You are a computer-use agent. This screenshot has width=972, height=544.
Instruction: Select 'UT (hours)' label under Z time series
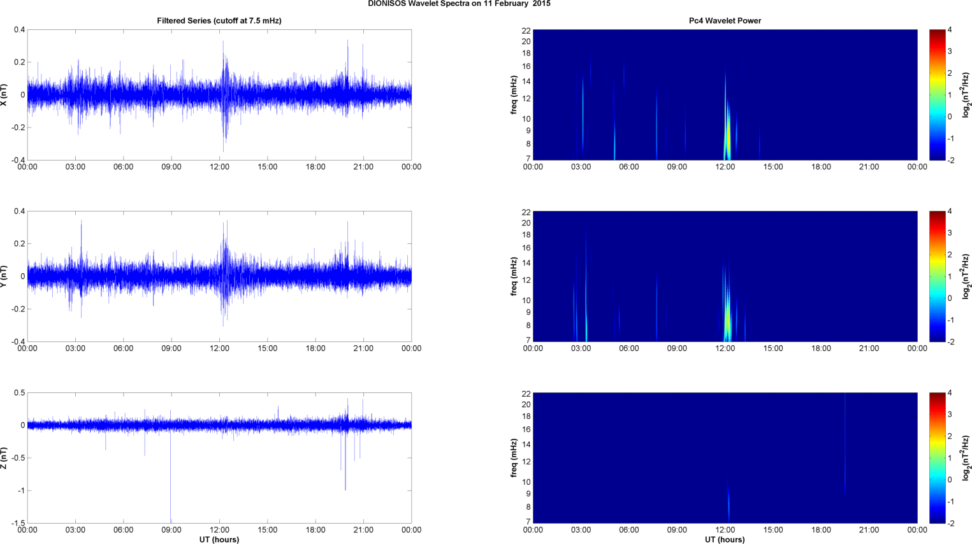pyautogui.click(x=219, y=540)
